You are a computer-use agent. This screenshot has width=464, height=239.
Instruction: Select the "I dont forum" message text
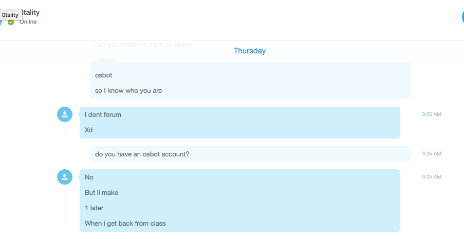[103, 114]
